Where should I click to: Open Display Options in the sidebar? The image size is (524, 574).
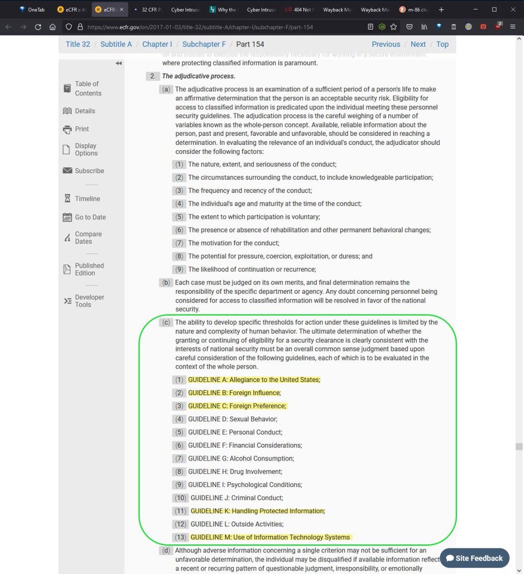(x=86, y=149)
